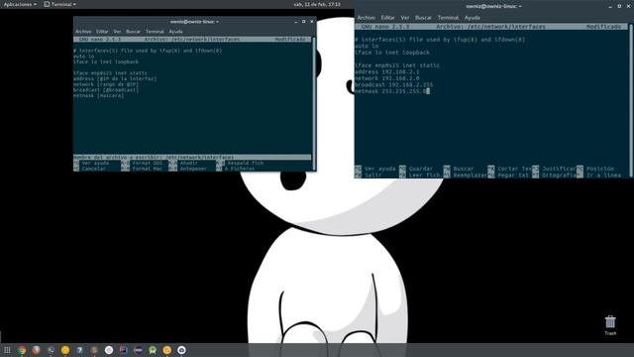Open the applications grid in the dock
634x357 pixels.
point(7,350)
